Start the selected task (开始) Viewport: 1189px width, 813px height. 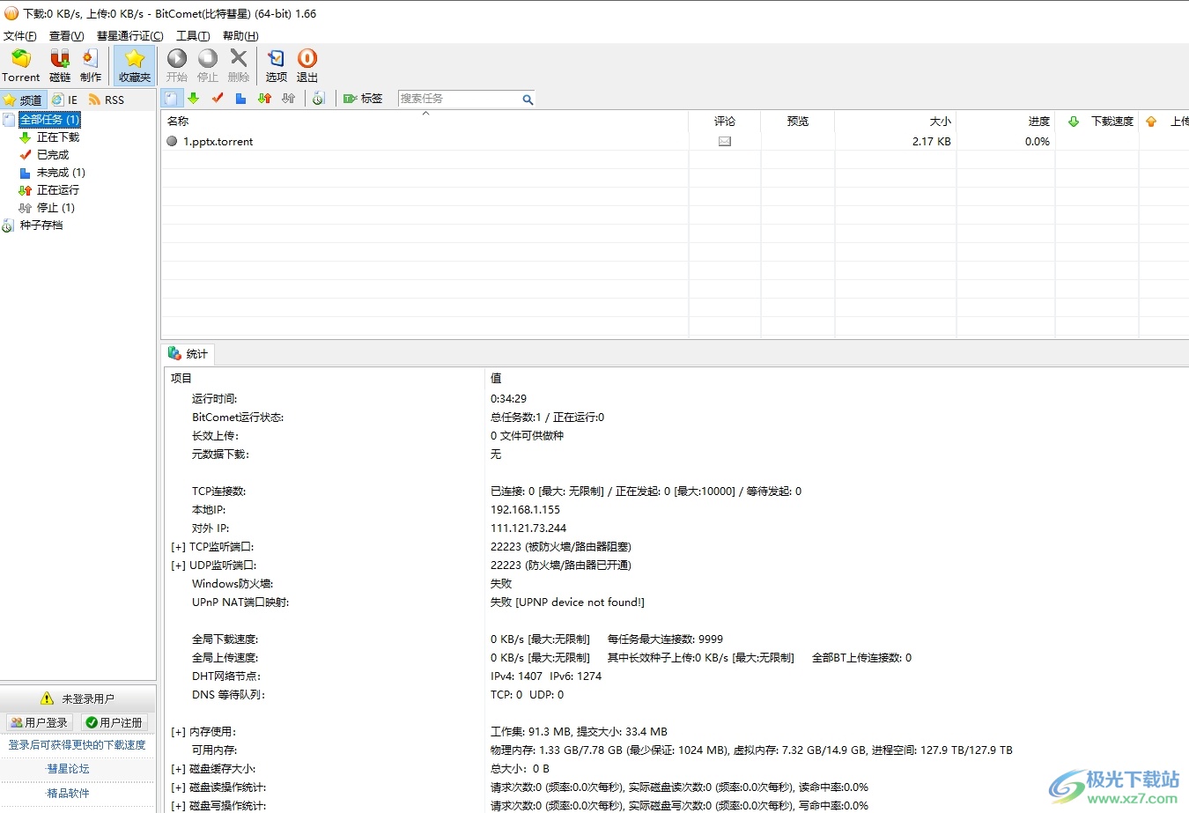tap(177, 66)
